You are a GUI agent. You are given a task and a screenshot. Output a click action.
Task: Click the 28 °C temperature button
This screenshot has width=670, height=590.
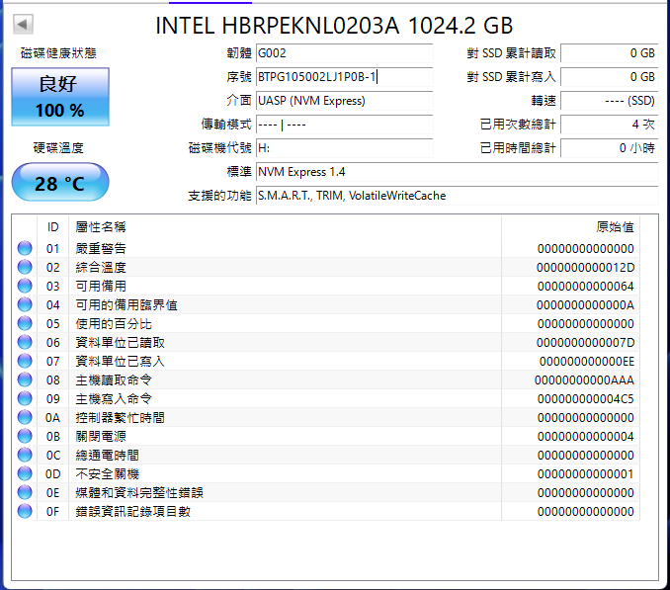pos(60,183)
